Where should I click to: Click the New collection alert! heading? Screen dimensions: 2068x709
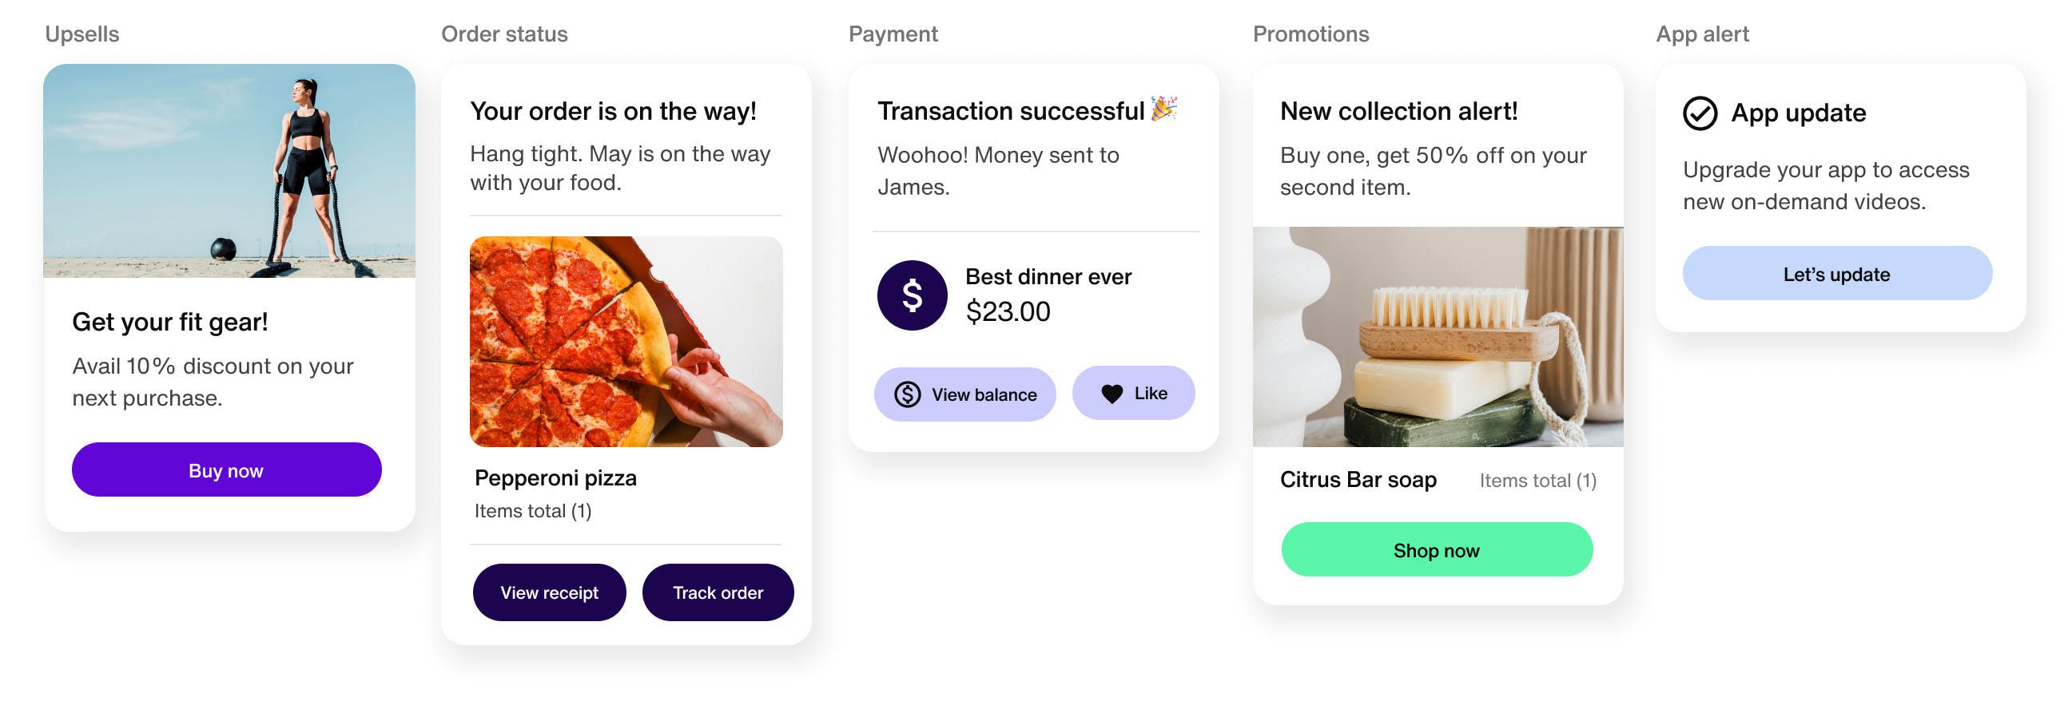1398,112
